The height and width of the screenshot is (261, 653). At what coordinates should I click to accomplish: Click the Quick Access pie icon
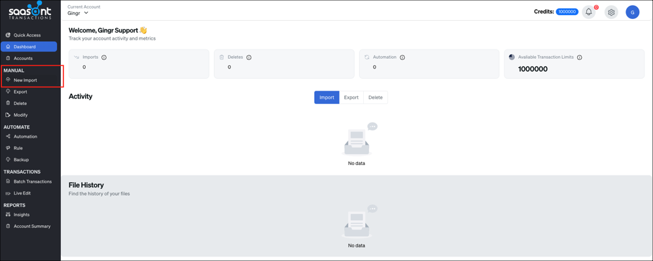(8, 35)
